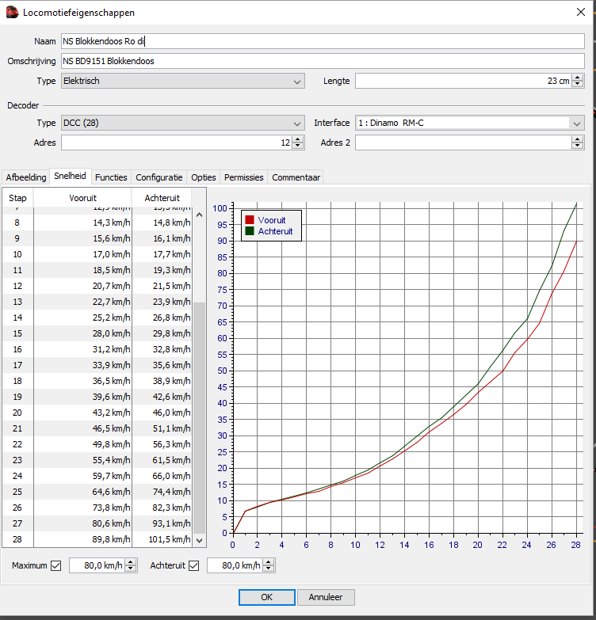
Task: Uncheck the Achteruit speed checkbox
Action: pos(193,565)
